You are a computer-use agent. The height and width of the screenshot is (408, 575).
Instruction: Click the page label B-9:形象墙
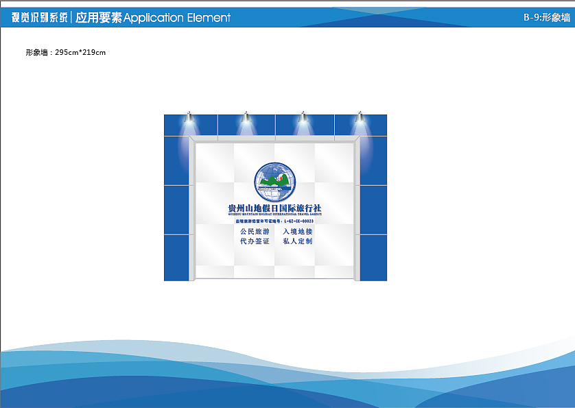(547, 17)
